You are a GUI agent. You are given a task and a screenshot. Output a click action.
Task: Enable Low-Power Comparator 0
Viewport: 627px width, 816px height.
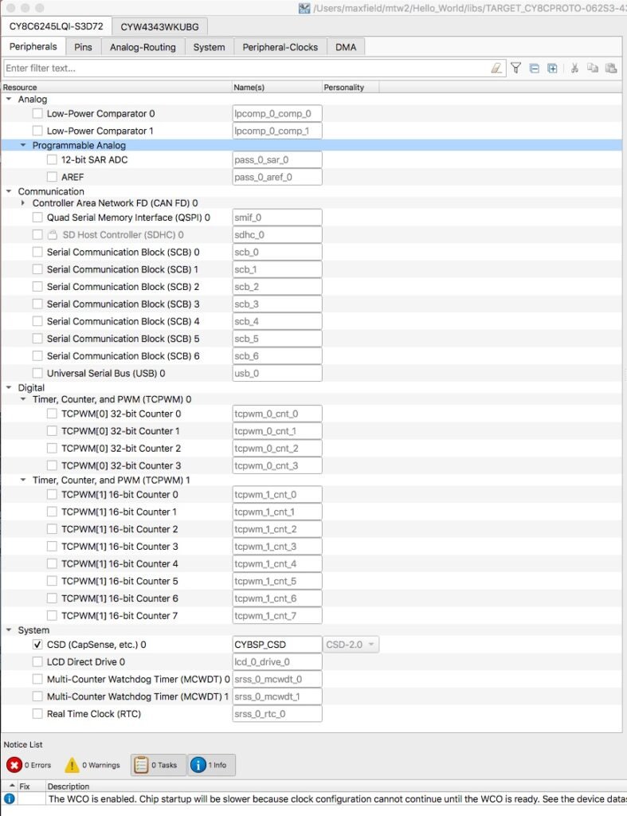pos(37,113)
